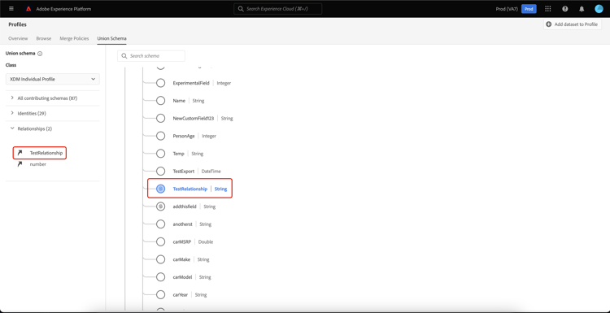
Task: Open the user profile avatar
Action: [599, 9]
